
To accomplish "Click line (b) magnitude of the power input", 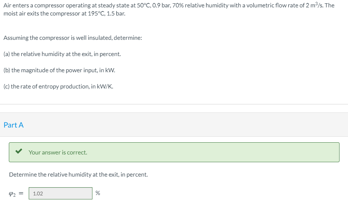I will (x=59, y=70).
